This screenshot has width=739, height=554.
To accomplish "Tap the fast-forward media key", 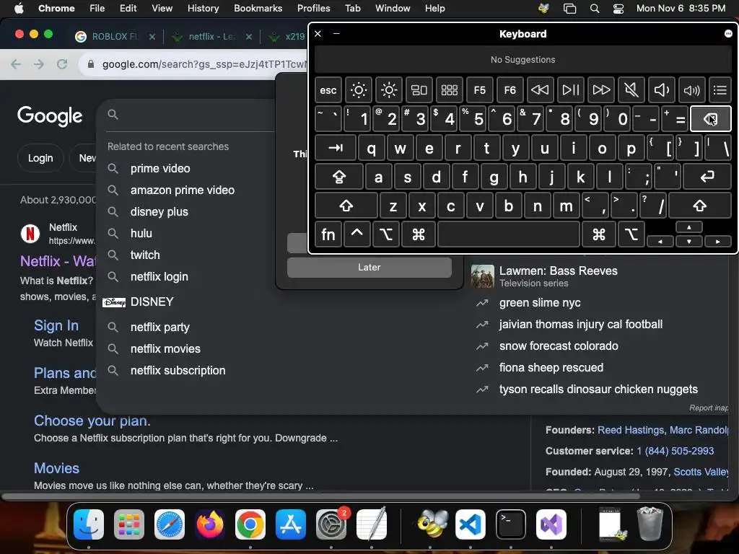I will (x=601, y=90).
